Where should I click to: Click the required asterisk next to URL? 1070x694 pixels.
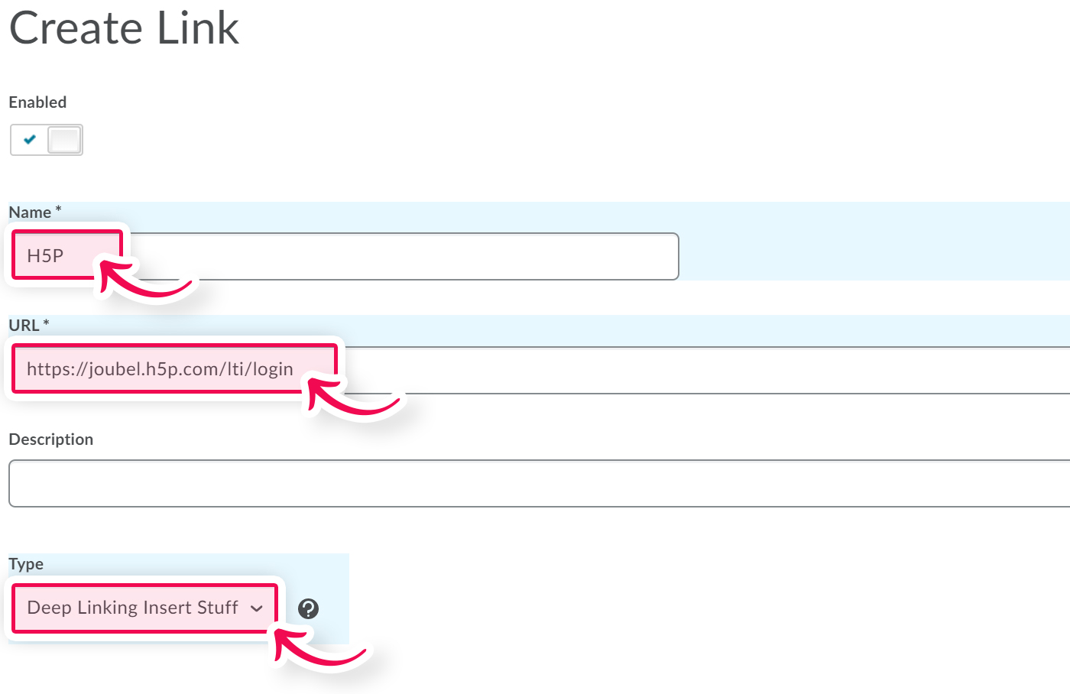pos(46,323)
